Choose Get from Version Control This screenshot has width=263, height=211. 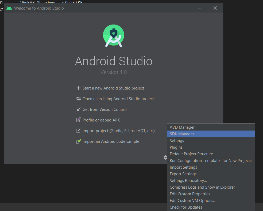[x=105, y=109]
